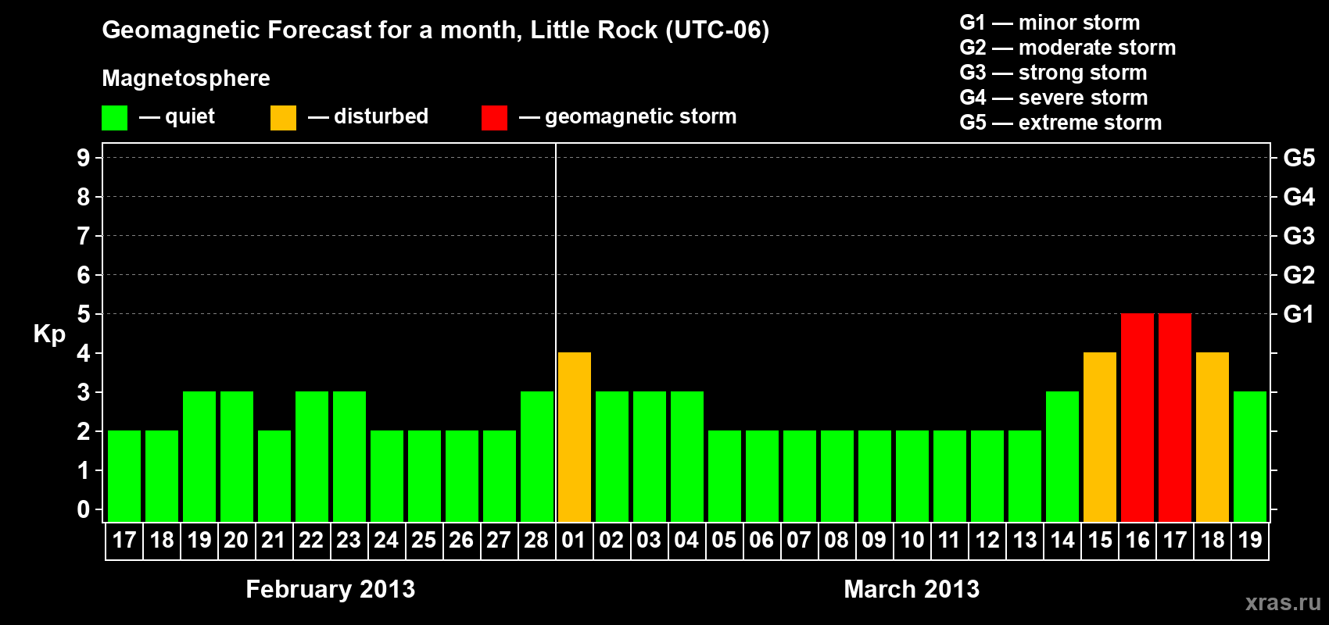Click the geomagnetic storm legend label
This screenshot has width=1329, height=625.
coord(641,116)
